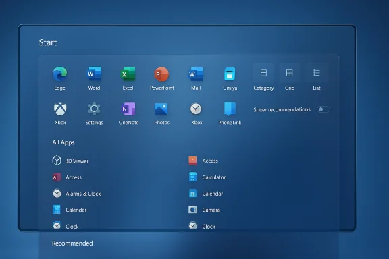389x259 pixels.
Task: Launch Phone Link from pinned apps
Action: 230,113
